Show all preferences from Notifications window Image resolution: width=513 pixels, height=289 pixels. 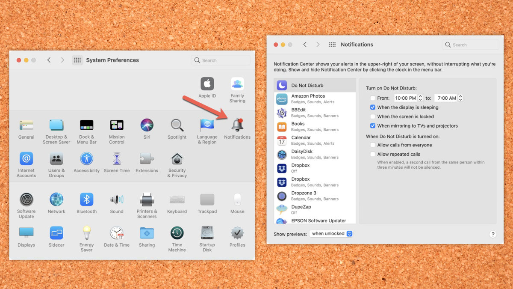(332, 45)
